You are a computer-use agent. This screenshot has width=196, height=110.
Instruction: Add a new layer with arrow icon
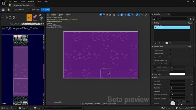click(x=156, y=43)
